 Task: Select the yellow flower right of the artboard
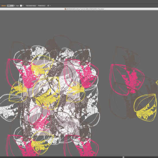(145, 107)
